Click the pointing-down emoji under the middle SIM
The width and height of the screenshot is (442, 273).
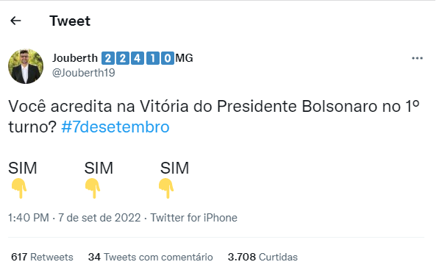(93, 188)
